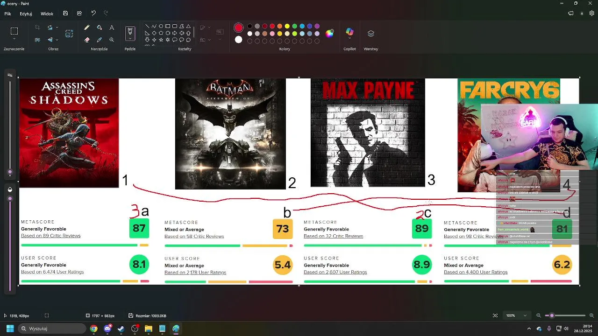Click the Share icon in title bar

click(x=79, y=14)
